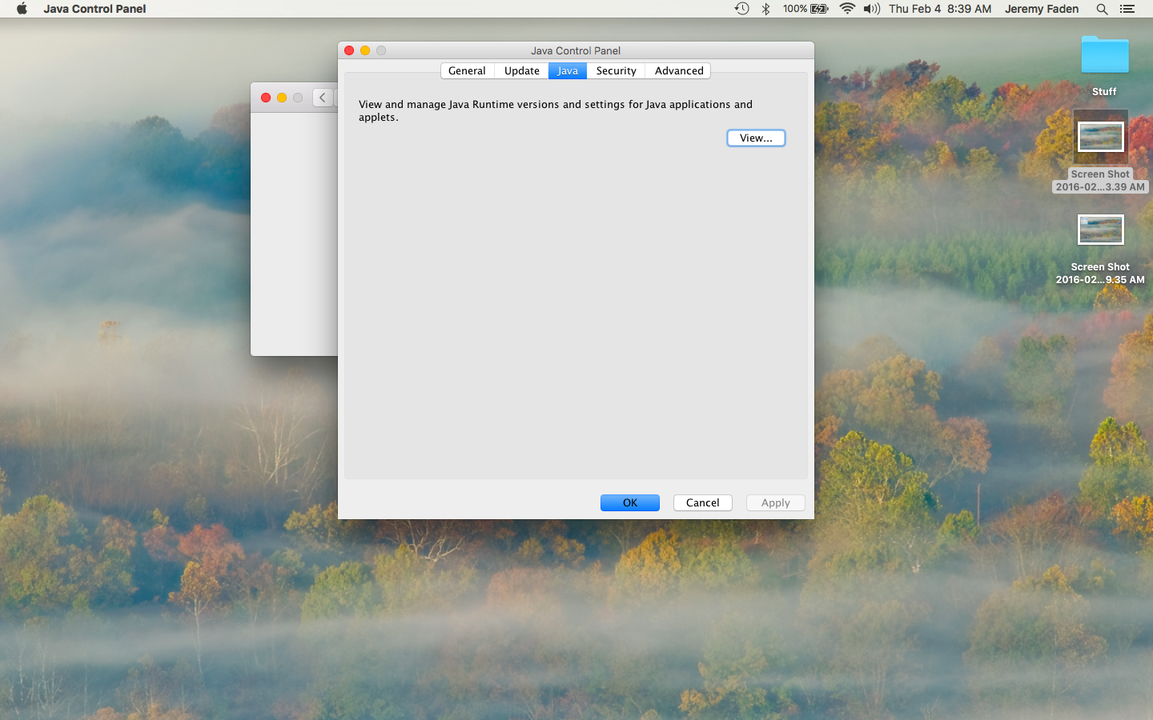Minimize the rear window behind Java panel
The width and height of the screenshot is (1153, 720).
point(282,98)
